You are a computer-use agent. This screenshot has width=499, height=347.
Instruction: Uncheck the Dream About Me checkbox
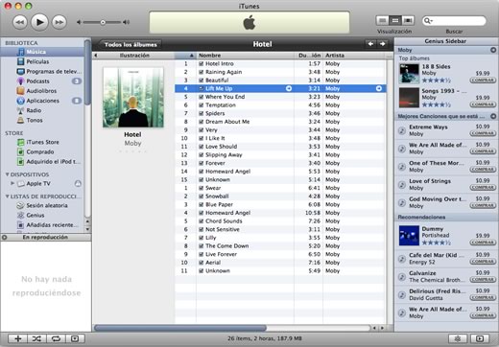click(202, 122)
